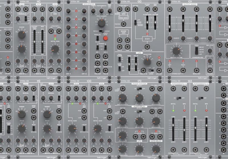Screen dimensions: 228x159
Task: Click the Portamento-2 CV OUT jack
Action: pos(206,89)
